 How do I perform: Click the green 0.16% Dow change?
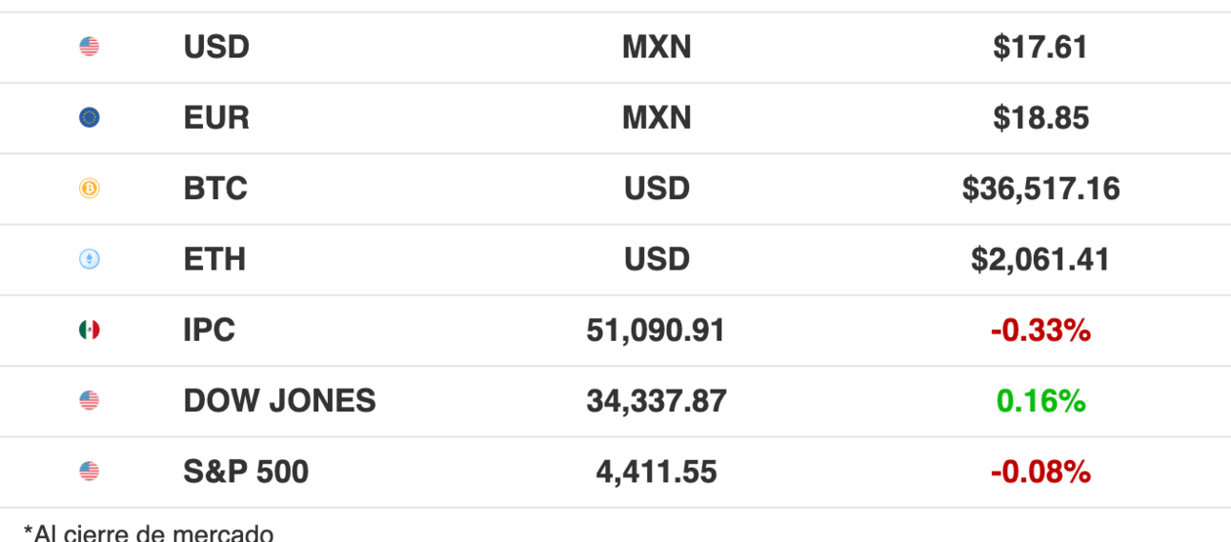[x=1040, y=401]
